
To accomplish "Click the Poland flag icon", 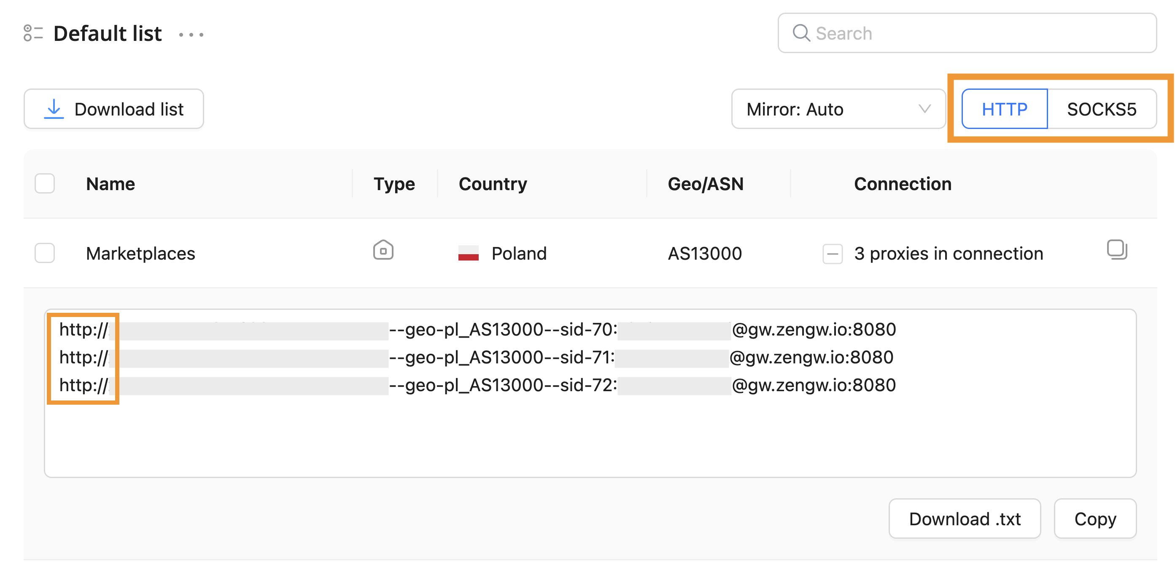I will (x=468, y=253).
